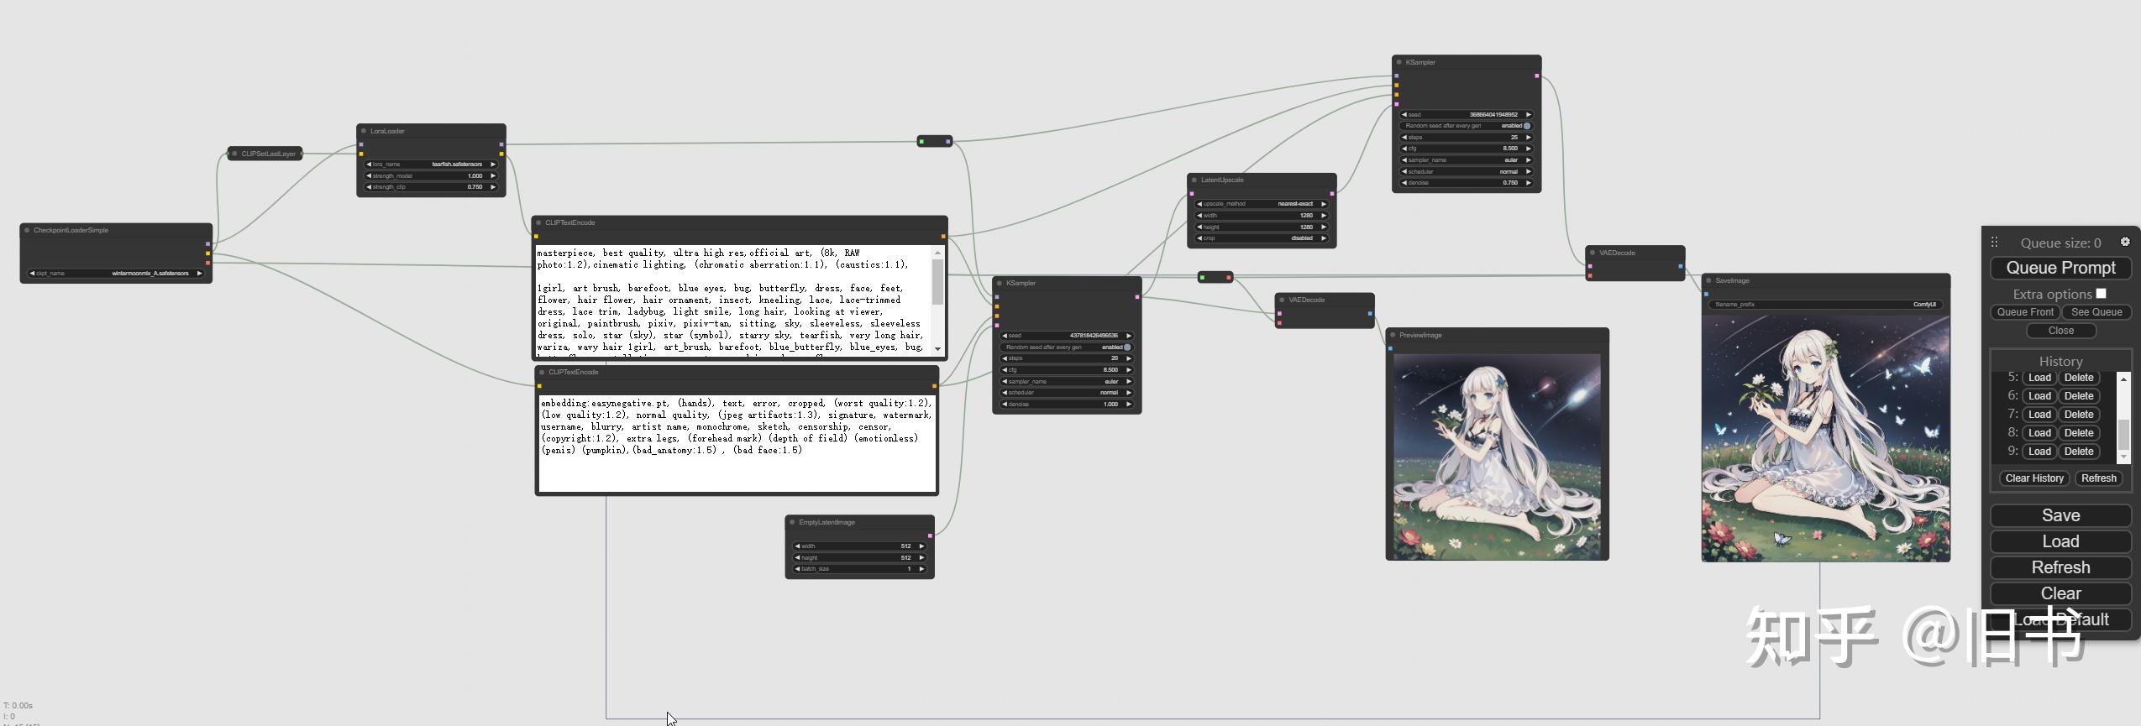The image size is (2141, 726).
Task: Enable the Extra options checkbox
Action: pyautogui.click(x=2101, y=293)
